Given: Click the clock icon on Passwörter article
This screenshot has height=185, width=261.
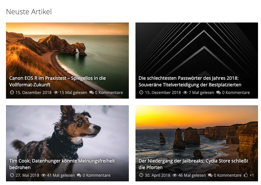Looking at the screenshot, I should click(x=141, y=92).
